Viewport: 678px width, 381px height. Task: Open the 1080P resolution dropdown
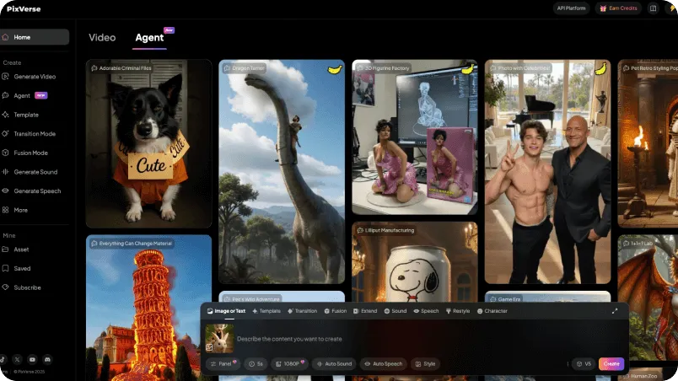[291, 363]
